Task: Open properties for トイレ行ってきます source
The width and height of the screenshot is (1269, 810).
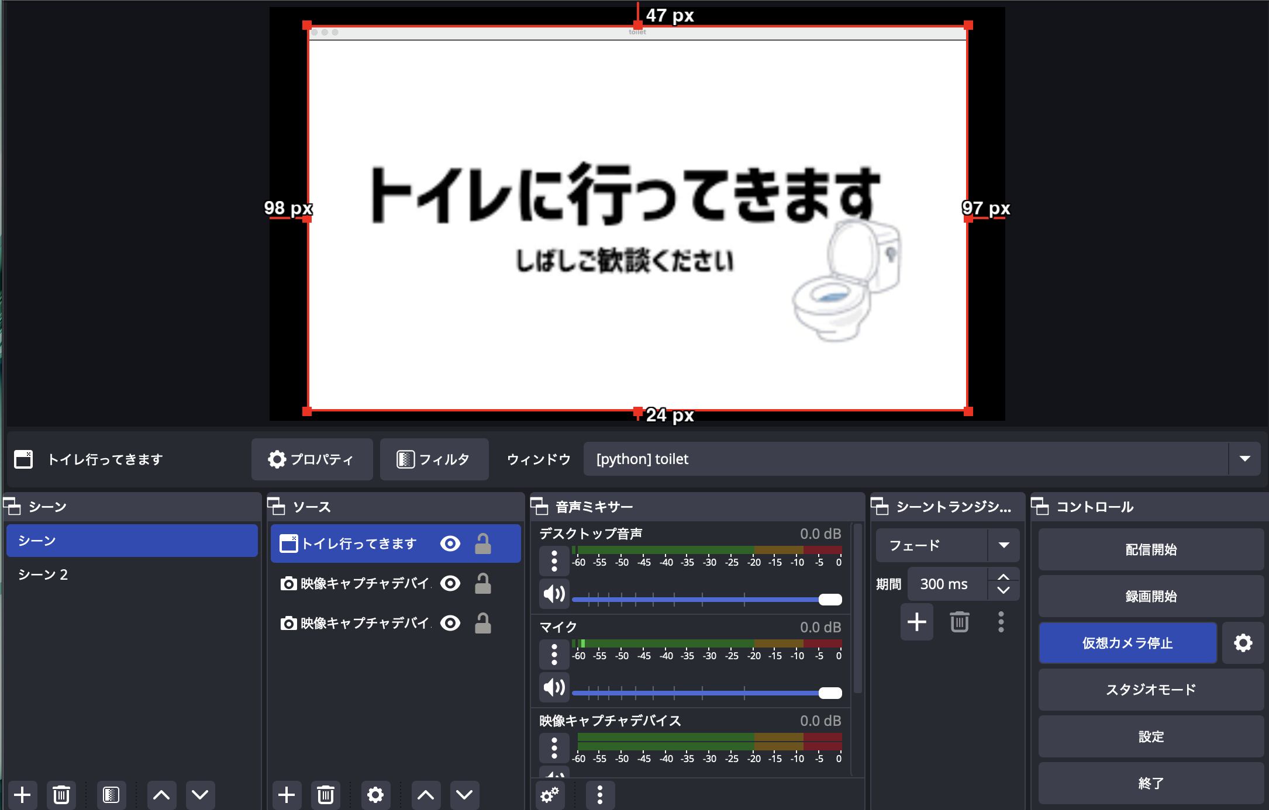Action: tap(312, 459)
